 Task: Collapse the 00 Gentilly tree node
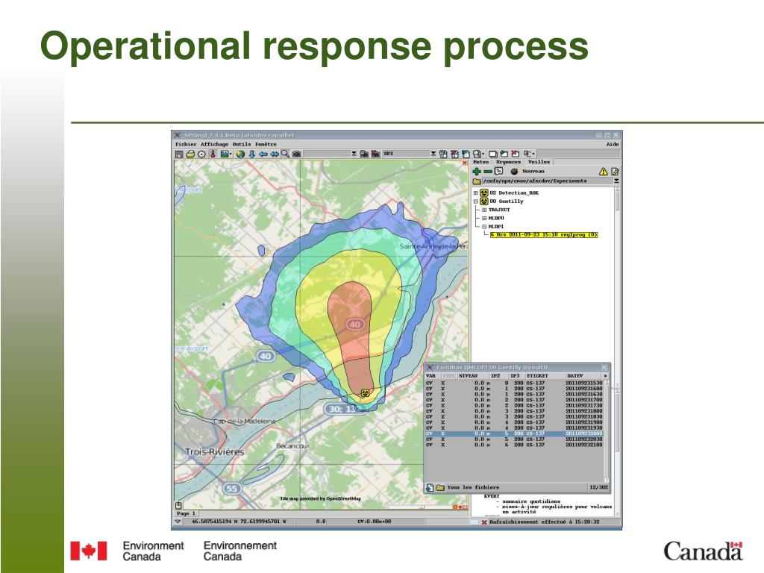[x=475, y=201]
